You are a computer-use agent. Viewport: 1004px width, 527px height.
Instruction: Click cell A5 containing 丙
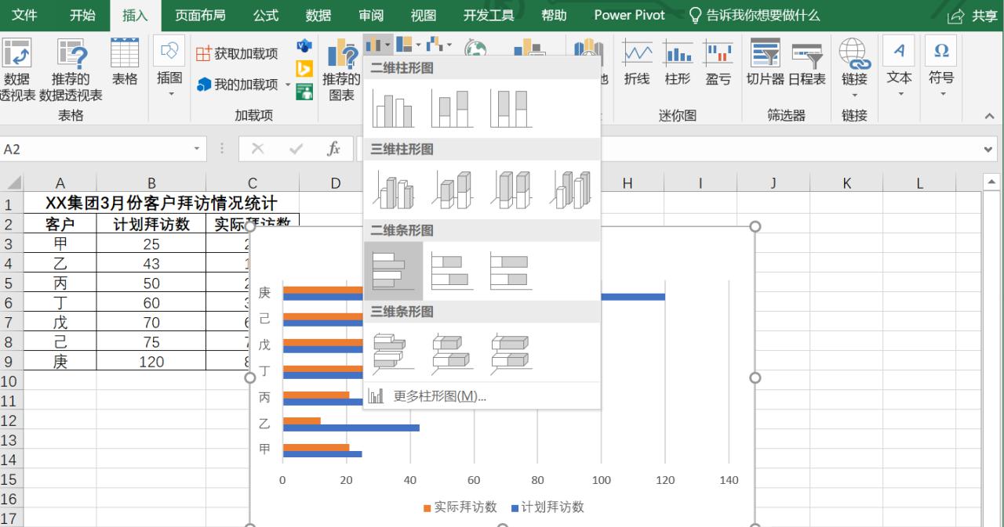point(60,283)
